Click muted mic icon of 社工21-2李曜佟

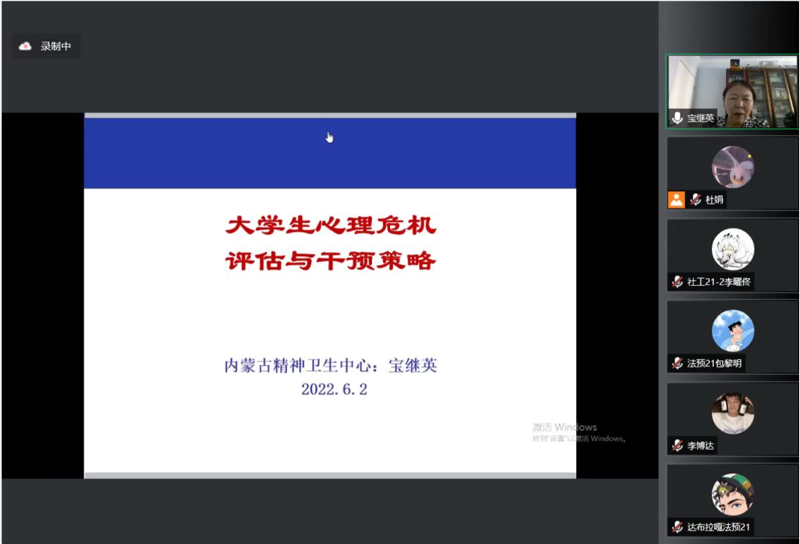point(677,282)
